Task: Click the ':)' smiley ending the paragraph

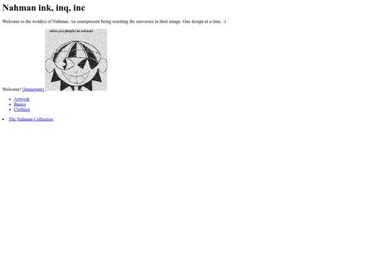Action: coord(224,22)
